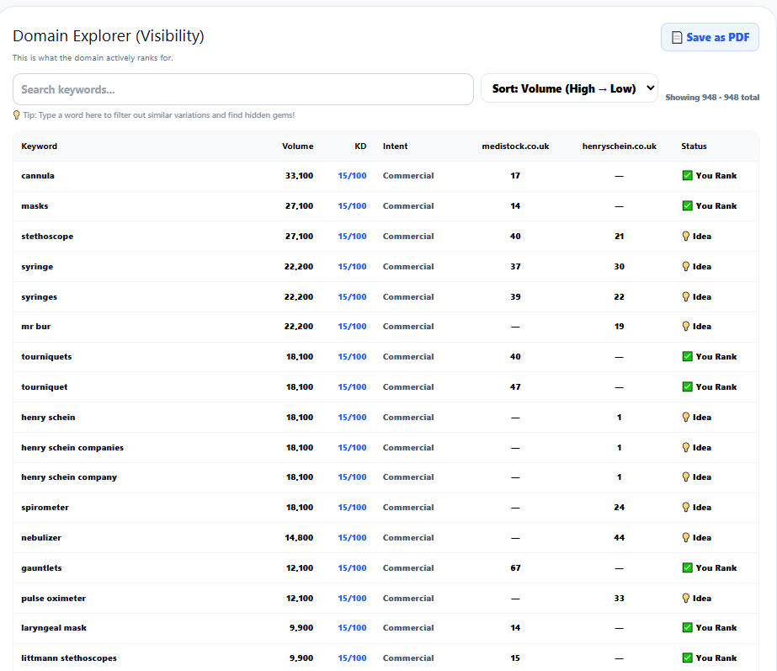
Task: Click Commercial intent in cannula row
Action: pos(407,175)
